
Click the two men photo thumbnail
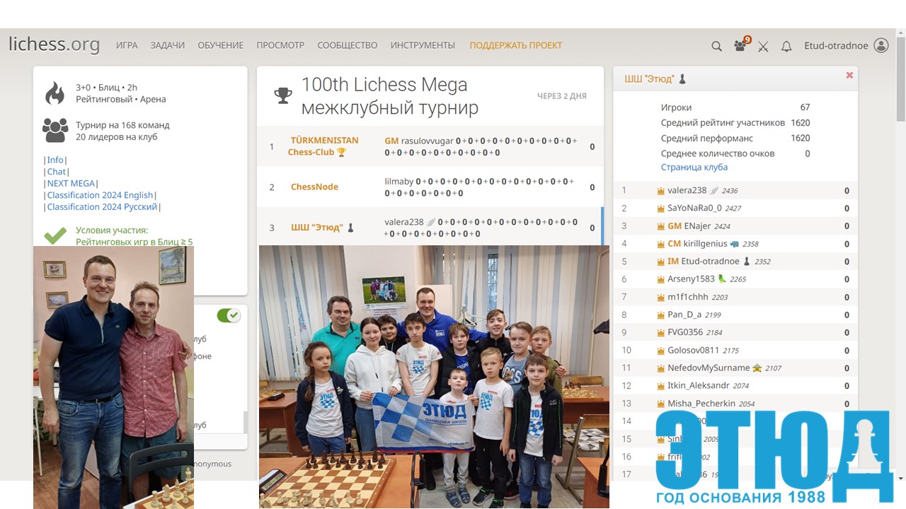113,377
